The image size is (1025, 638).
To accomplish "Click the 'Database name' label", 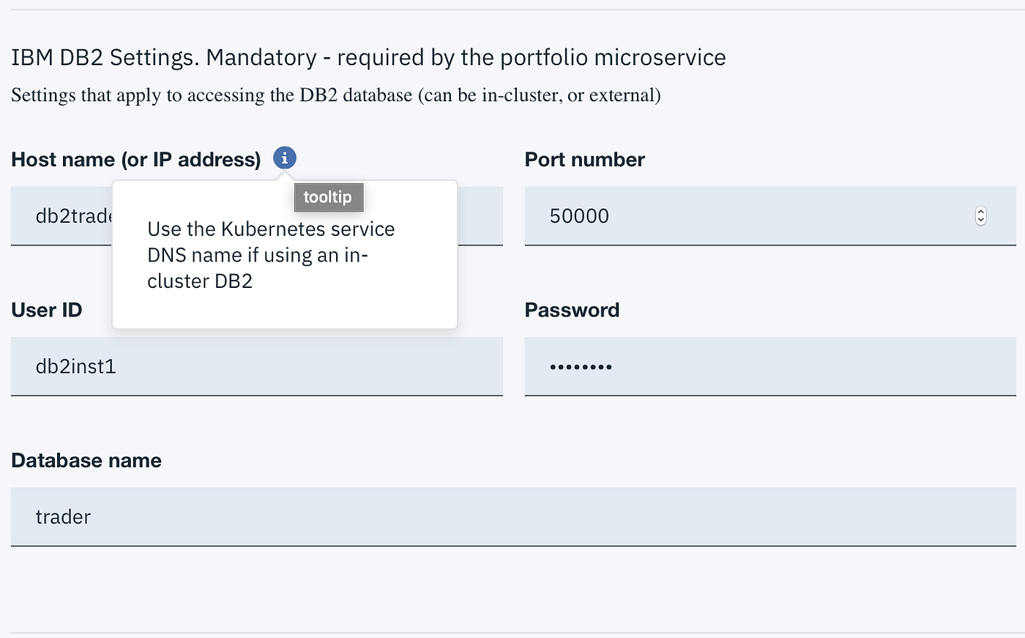I will pos(86,460).
